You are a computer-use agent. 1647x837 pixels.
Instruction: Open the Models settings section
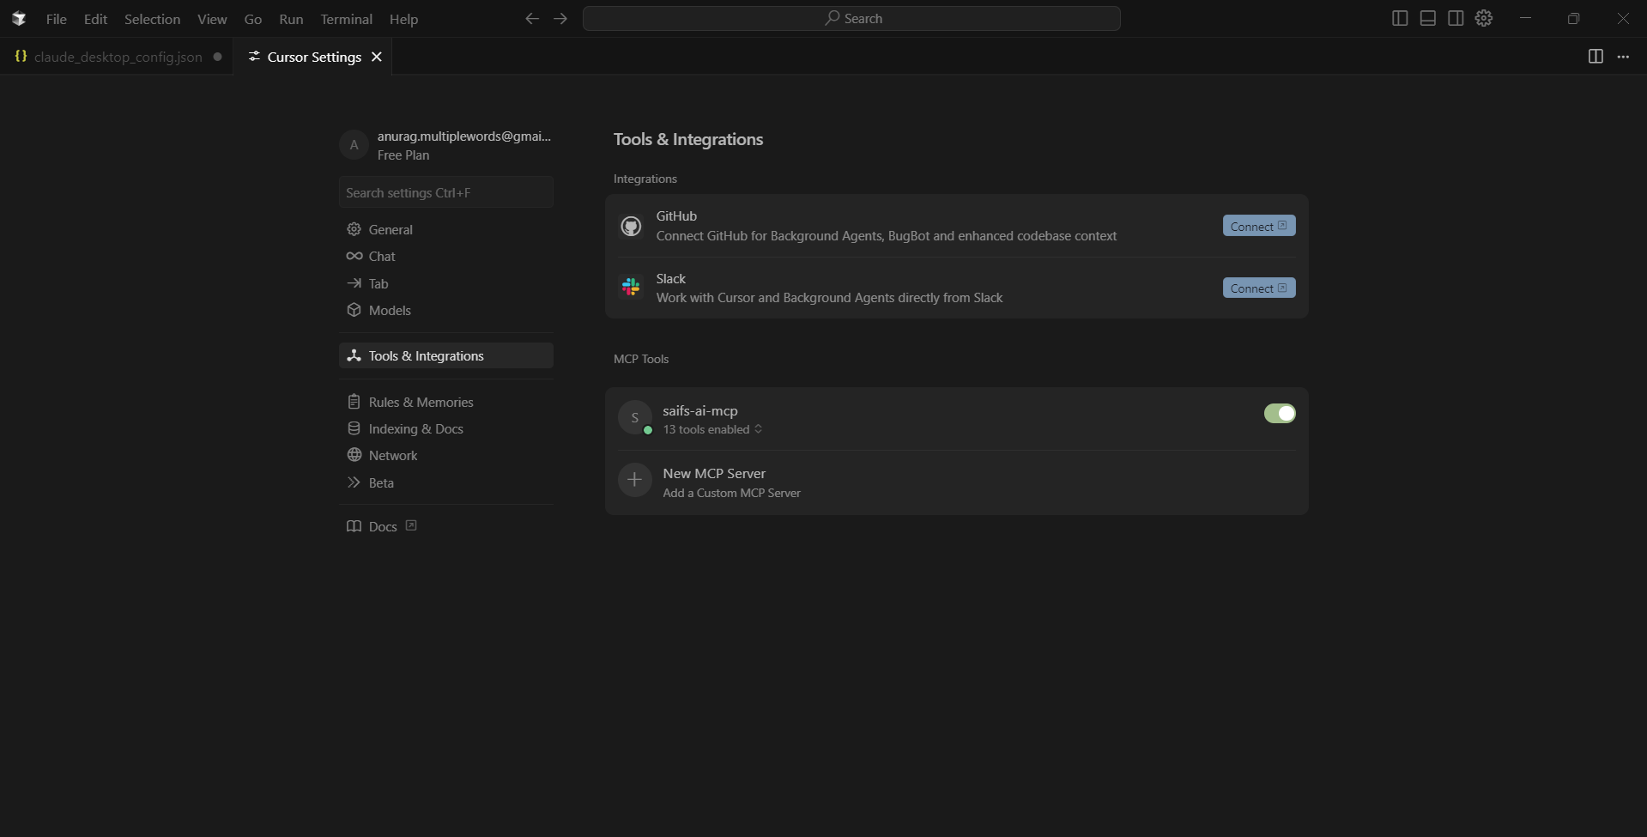point(446,310)
